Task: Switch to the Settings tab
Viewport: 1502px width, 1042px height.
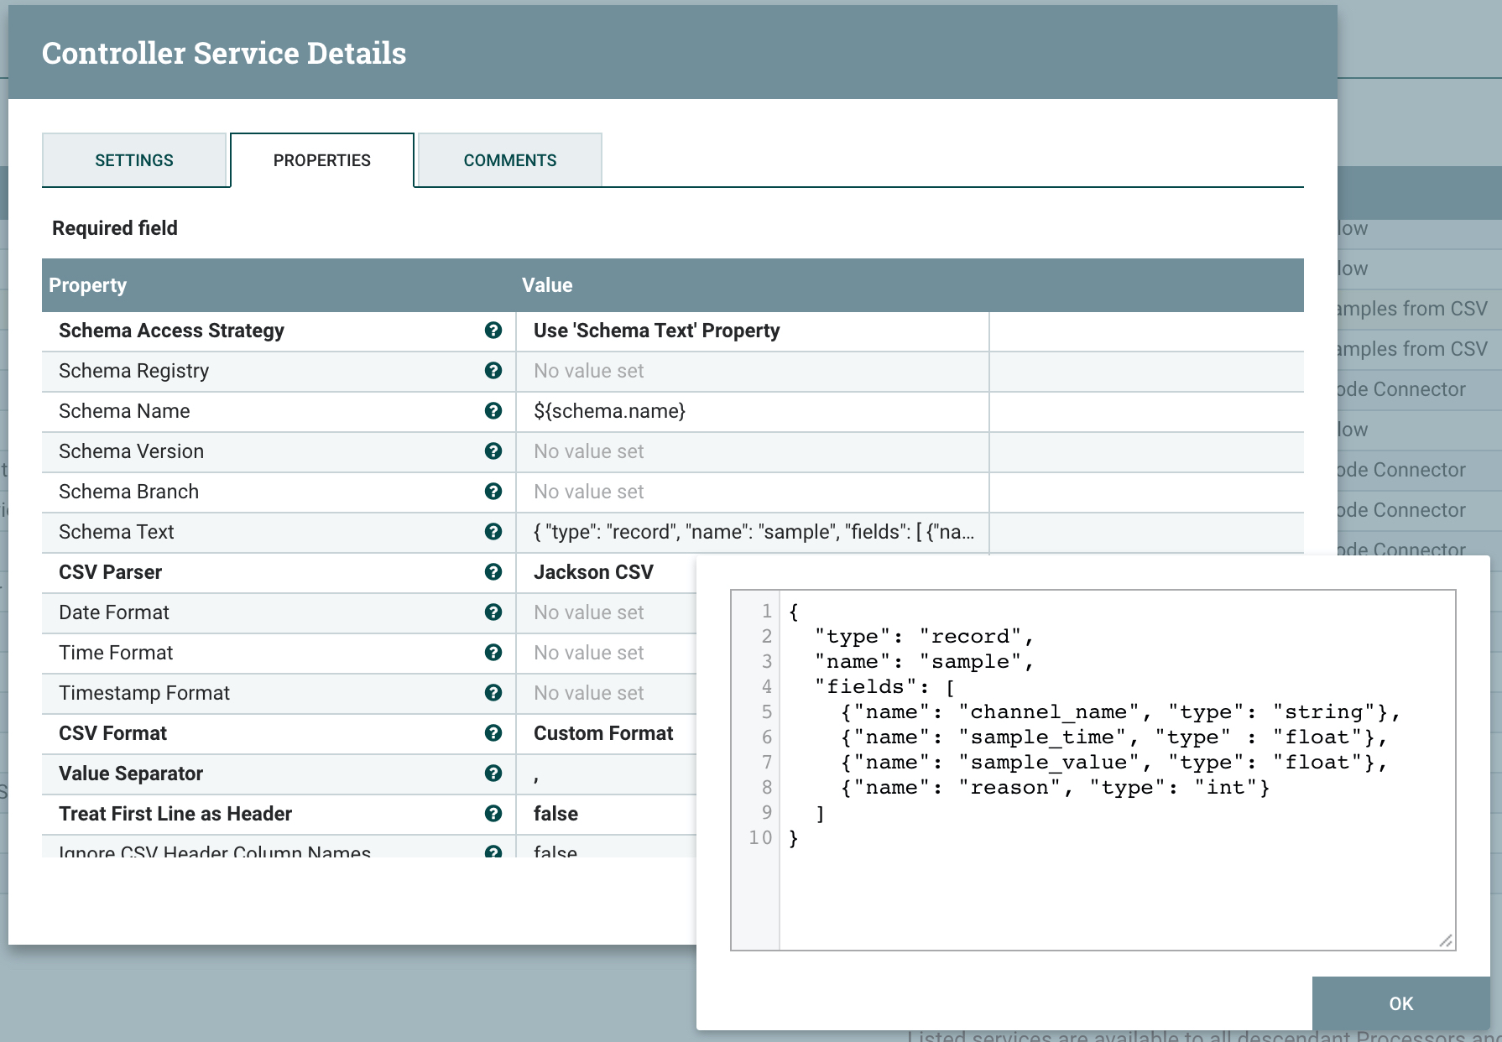Action: (134, 160)
